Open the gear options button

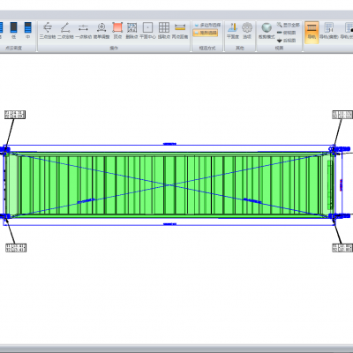247,31
